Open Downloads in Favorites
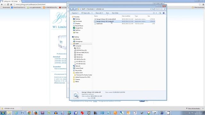This screenshot has width=205, height=115. (x=78, y=21)
